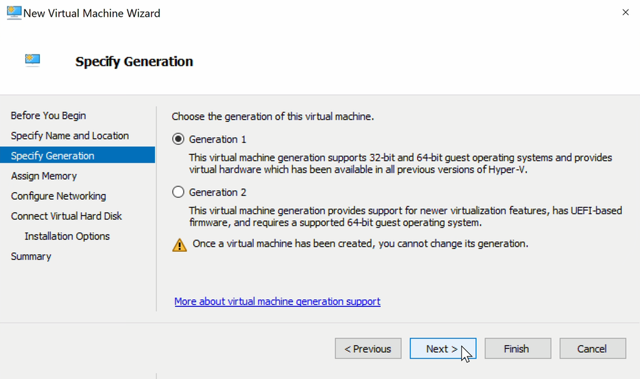Click Finish to complete wizard
This screenshot has height=379, width=640.
click(517, 349)
